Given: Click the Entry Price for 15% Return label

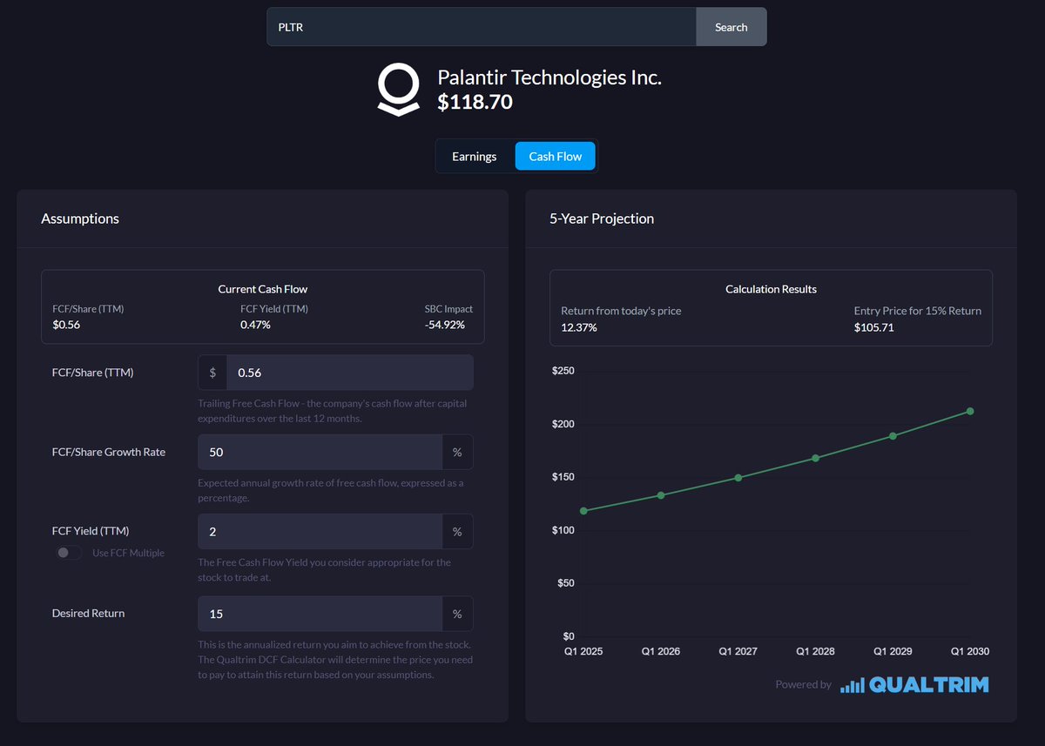Looking at the screenshot, I should (918, 311).
